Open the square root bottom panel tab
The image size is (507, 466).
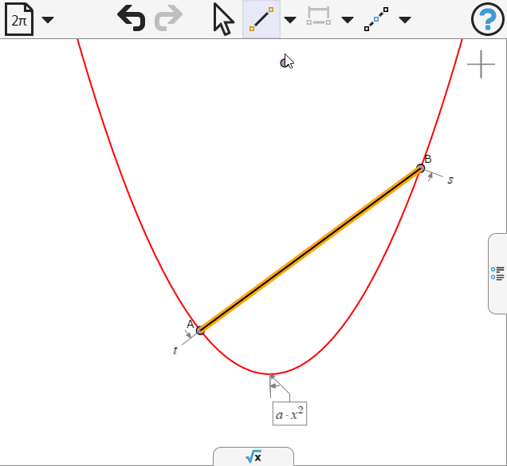(253, 456)
